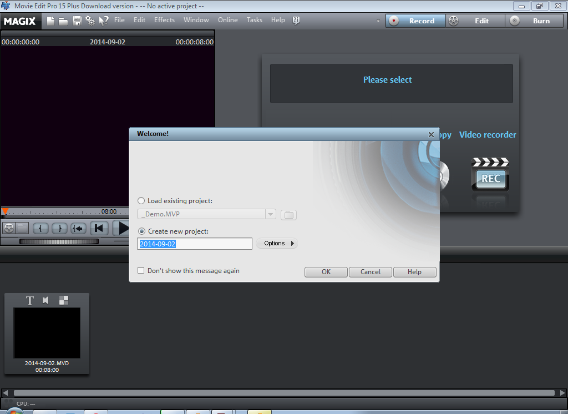The image size is (568, 414).
Task: Click the title T icon on the clip thumbnail
Action: 30,300
